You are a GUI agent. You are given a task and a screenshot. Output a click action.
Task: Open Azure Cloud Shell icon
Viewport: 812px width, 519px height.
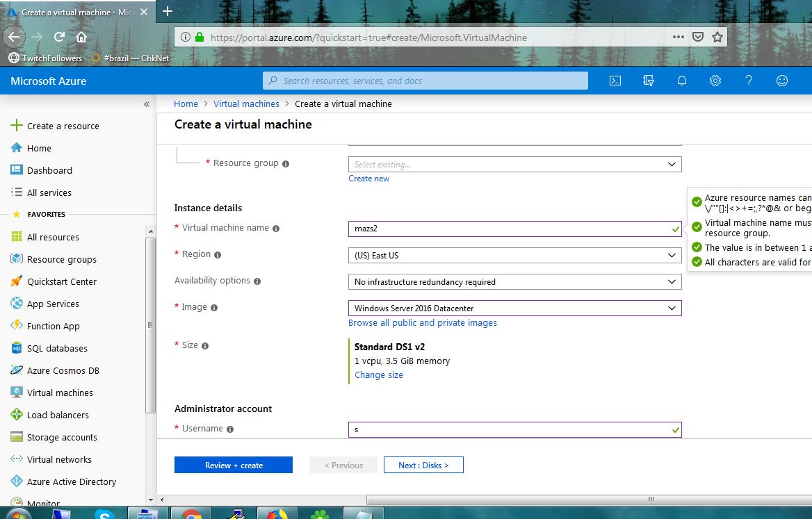tap(615, 81)
